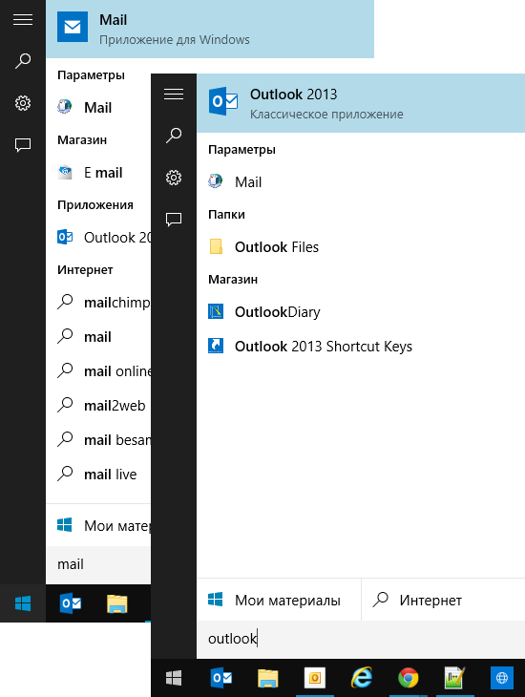Select the 'mail live' web suggestion
The width and height of the screenshot is (525, 697).
98,474
